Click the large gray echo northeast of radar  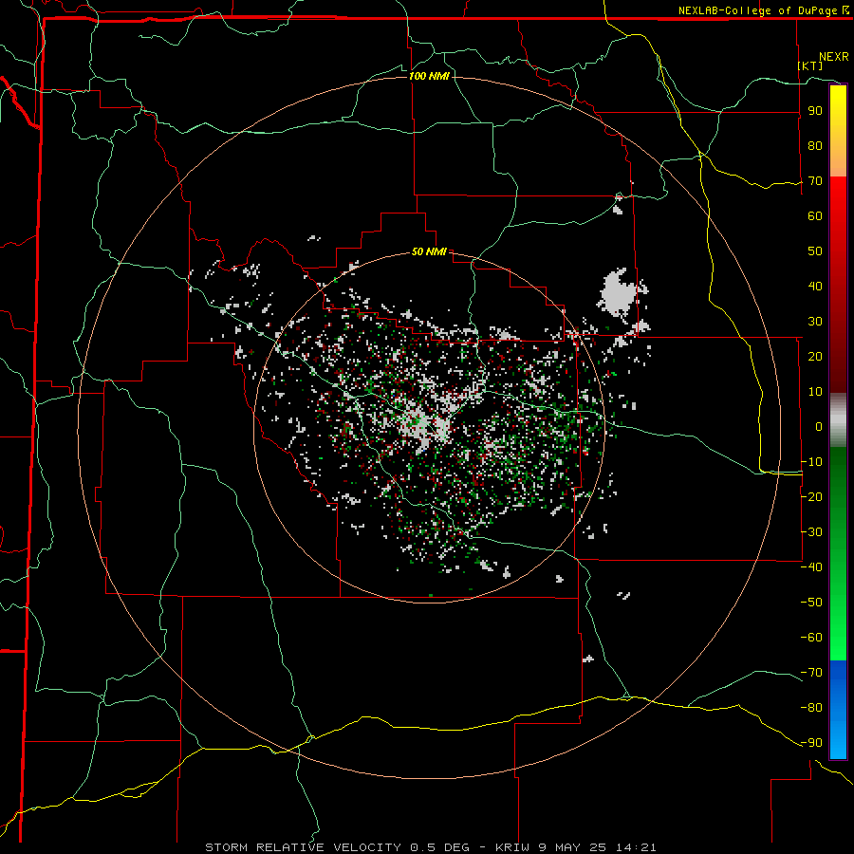pos(620,293)
